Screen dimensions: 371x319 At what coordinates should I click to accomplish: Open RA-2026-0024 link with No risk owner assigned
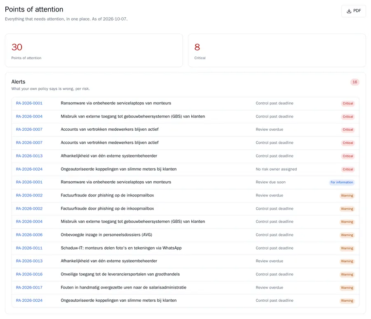29,169
